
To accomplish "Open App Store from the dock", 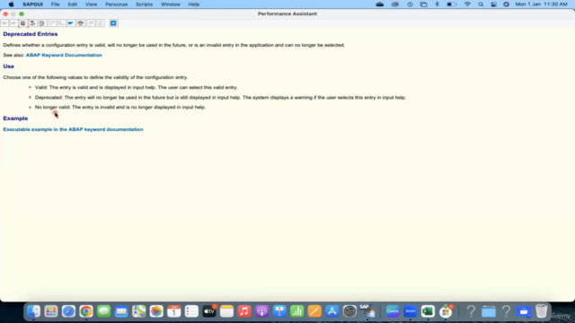I will click(x=332, y=311).
